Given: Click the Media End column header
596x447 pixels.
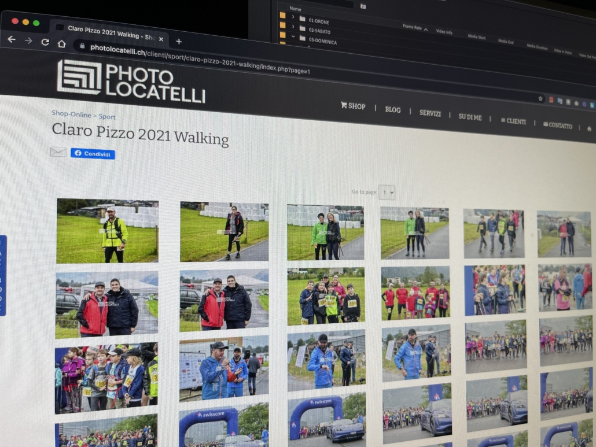Looking at the screenshot, I should (x=506, y=42).
